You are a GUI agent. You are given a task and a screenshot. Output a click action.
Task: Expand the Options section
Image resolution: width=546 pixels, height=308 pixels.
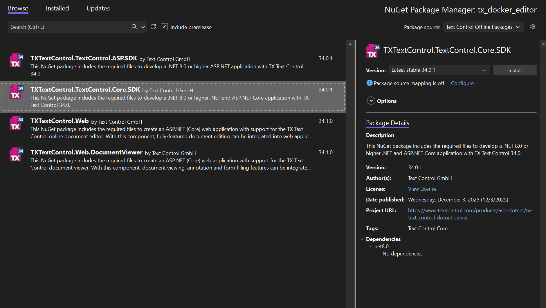(371, 100)
